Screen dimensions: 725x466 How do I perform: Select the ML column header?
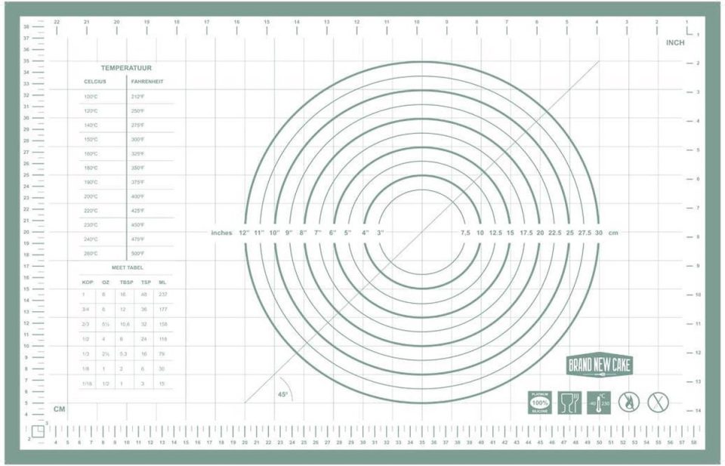click(x=162, y=282)
